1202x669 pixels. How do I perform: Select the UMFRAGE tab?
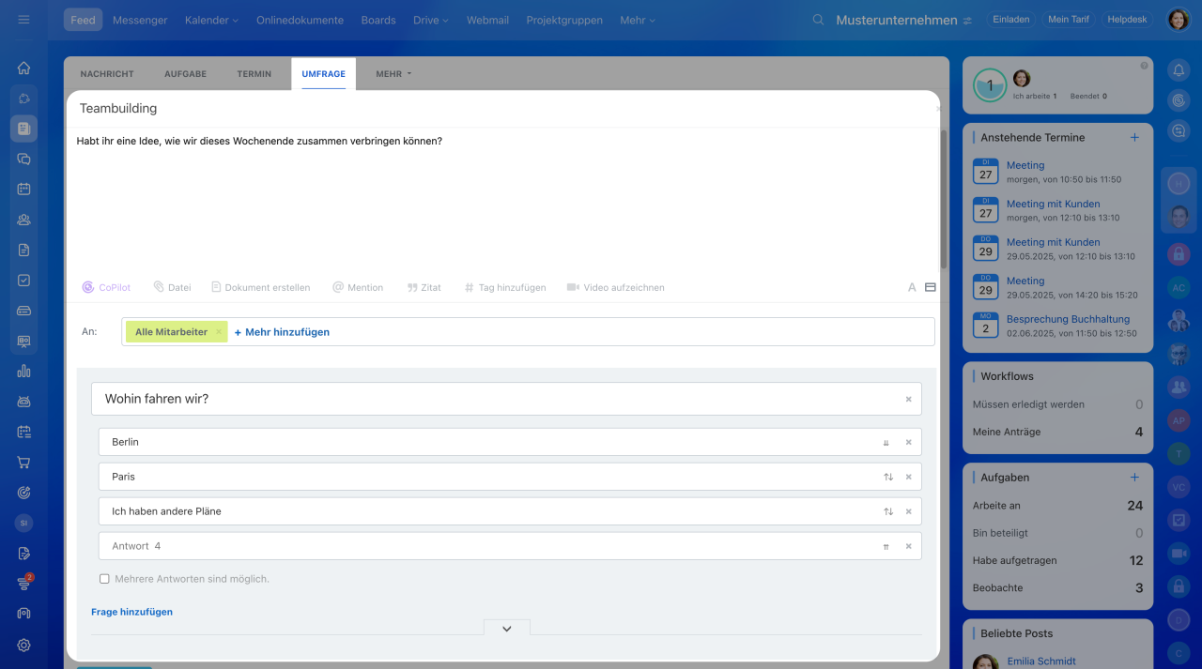point(323,74)
